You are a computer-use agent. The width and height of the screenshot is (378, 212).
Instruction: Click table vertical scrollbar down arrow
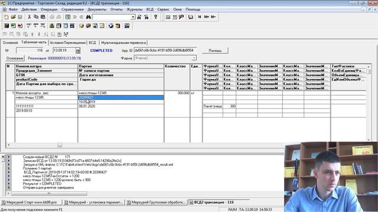point(369,140)
